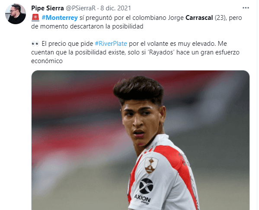
Task: Click the player's dark hair in photo
Action: click(x=138, y=89)
